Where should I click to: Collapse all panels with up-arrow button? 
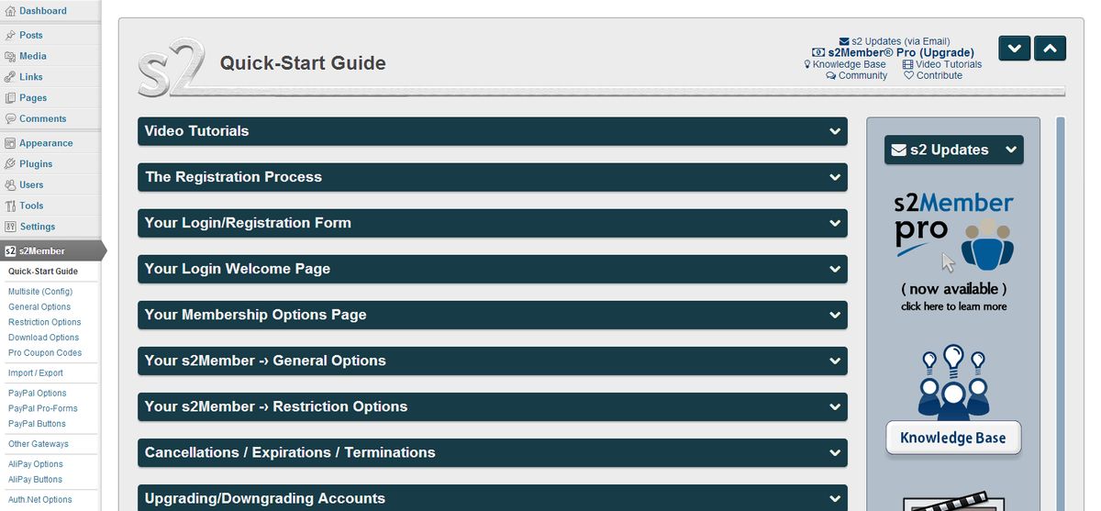tap(1050, 48)
